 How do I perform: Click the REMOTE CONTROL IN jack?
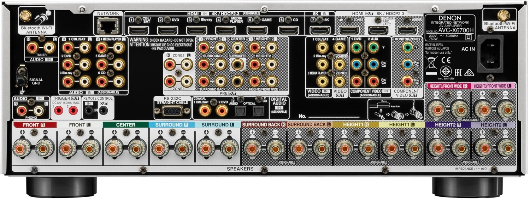click(x=89, y=111)
